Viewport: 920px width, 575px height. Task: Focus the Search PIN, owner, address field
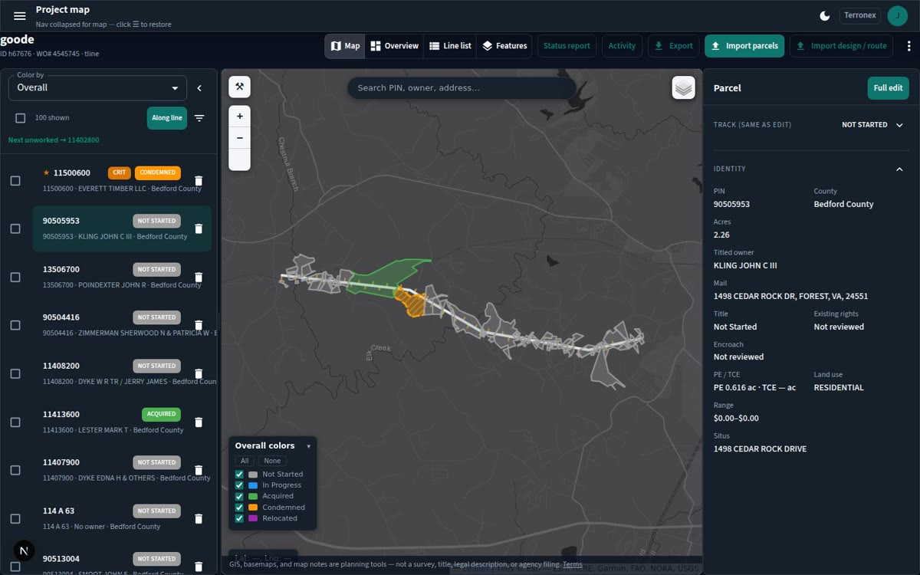(462, 87)
